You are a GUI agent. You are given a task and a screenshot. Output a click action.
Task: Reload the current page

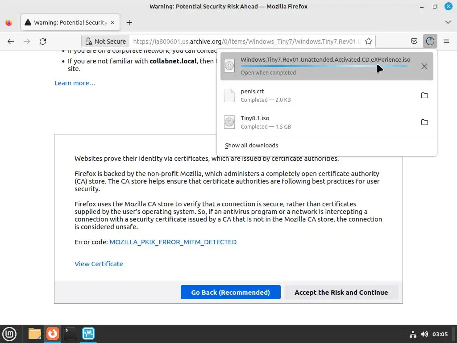pos(43,42)
